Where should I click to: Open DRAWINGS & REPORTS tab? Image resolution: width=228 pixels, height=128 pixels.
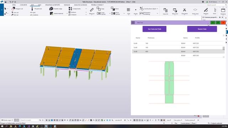52,5
